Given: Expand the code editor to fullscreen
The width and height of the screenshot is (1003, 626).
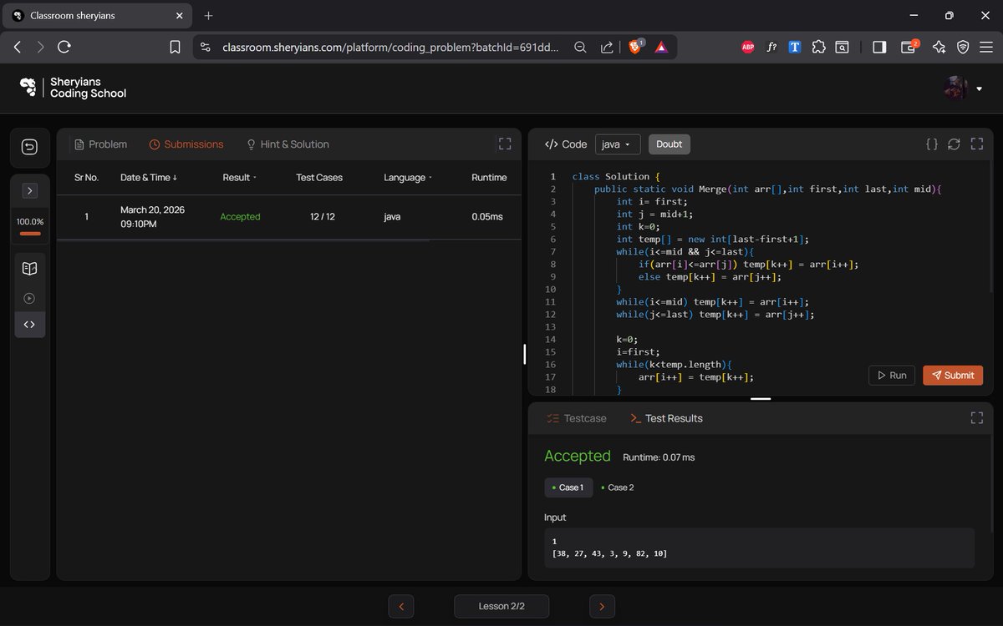Looking at the screenshot, I should 976,144.
